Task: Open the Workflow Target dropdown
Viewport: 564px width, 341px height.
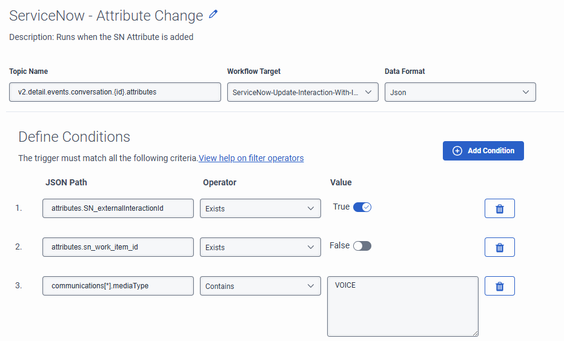Action: [302, 92]
